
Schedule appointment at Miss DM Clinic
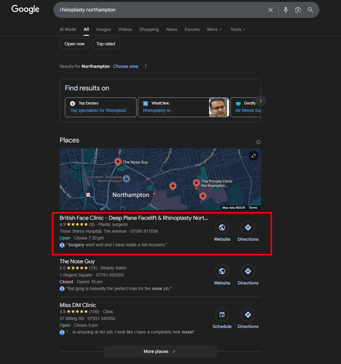click(x=222, y=319)
